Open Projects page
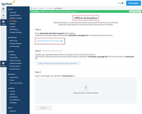 [12, 27]
